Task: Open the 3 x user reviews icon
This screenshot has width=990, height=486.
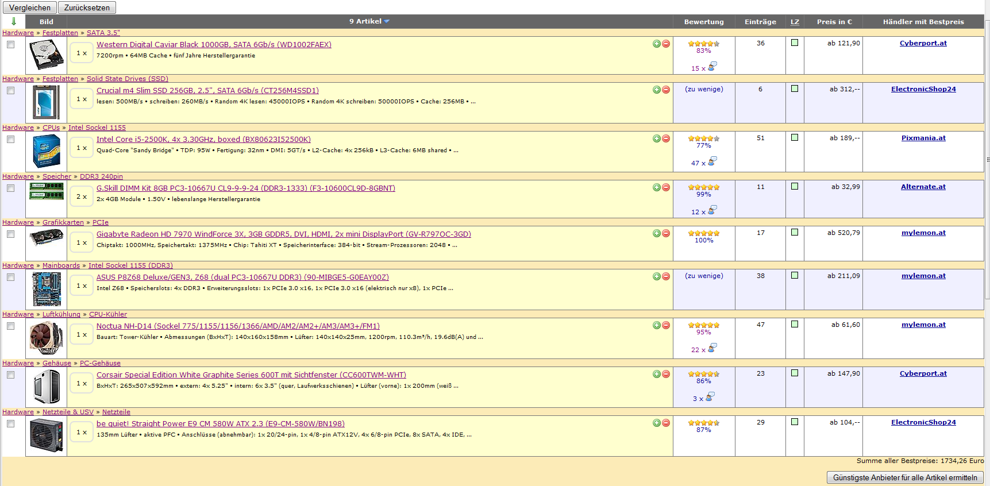Action: point(710,397)
